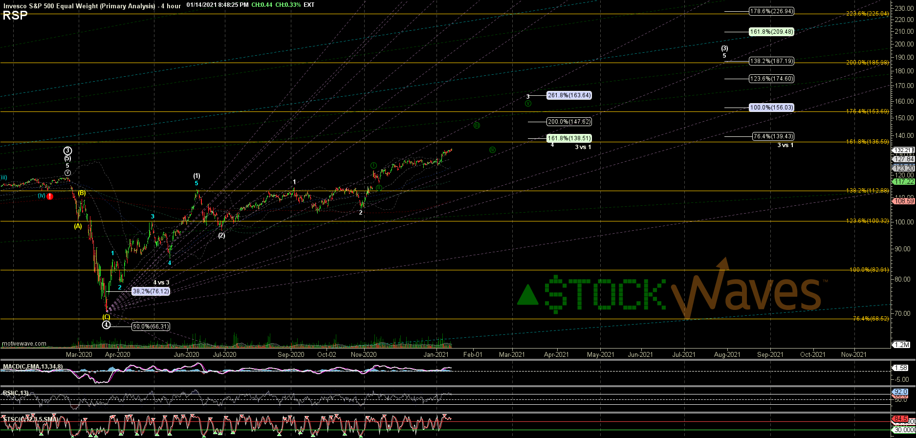Click the yellow 176.4%(153.69) level label
916x438 pixels.
point(868,111)
